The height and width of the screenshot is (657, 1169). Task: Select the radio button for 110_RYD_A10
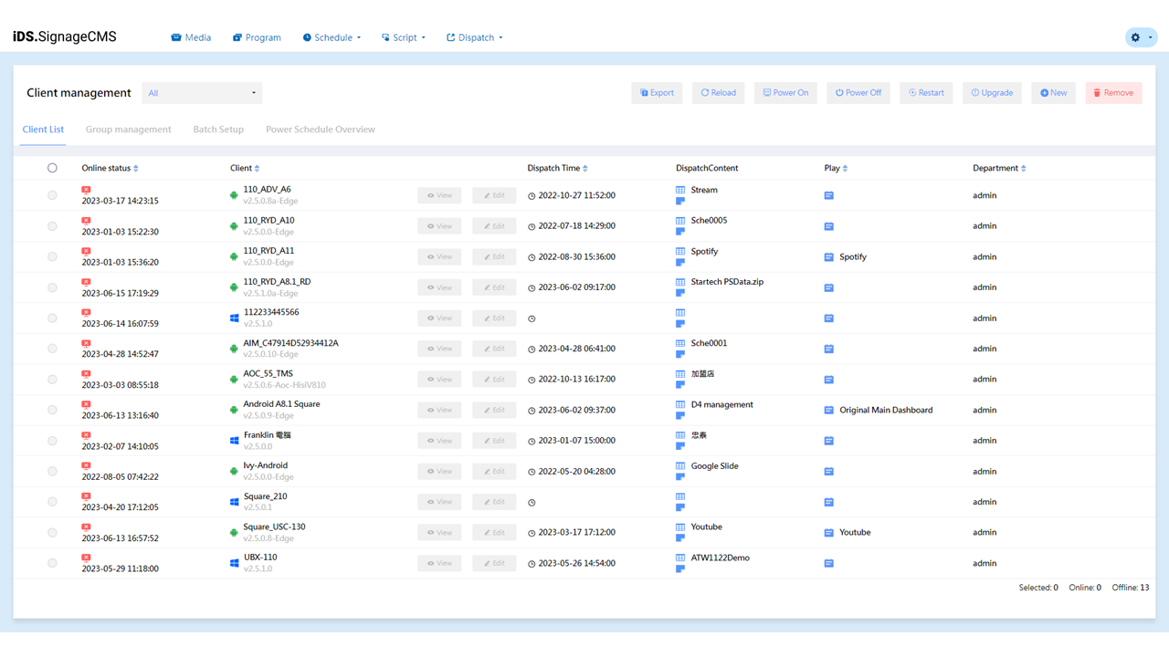pos(52,226)
